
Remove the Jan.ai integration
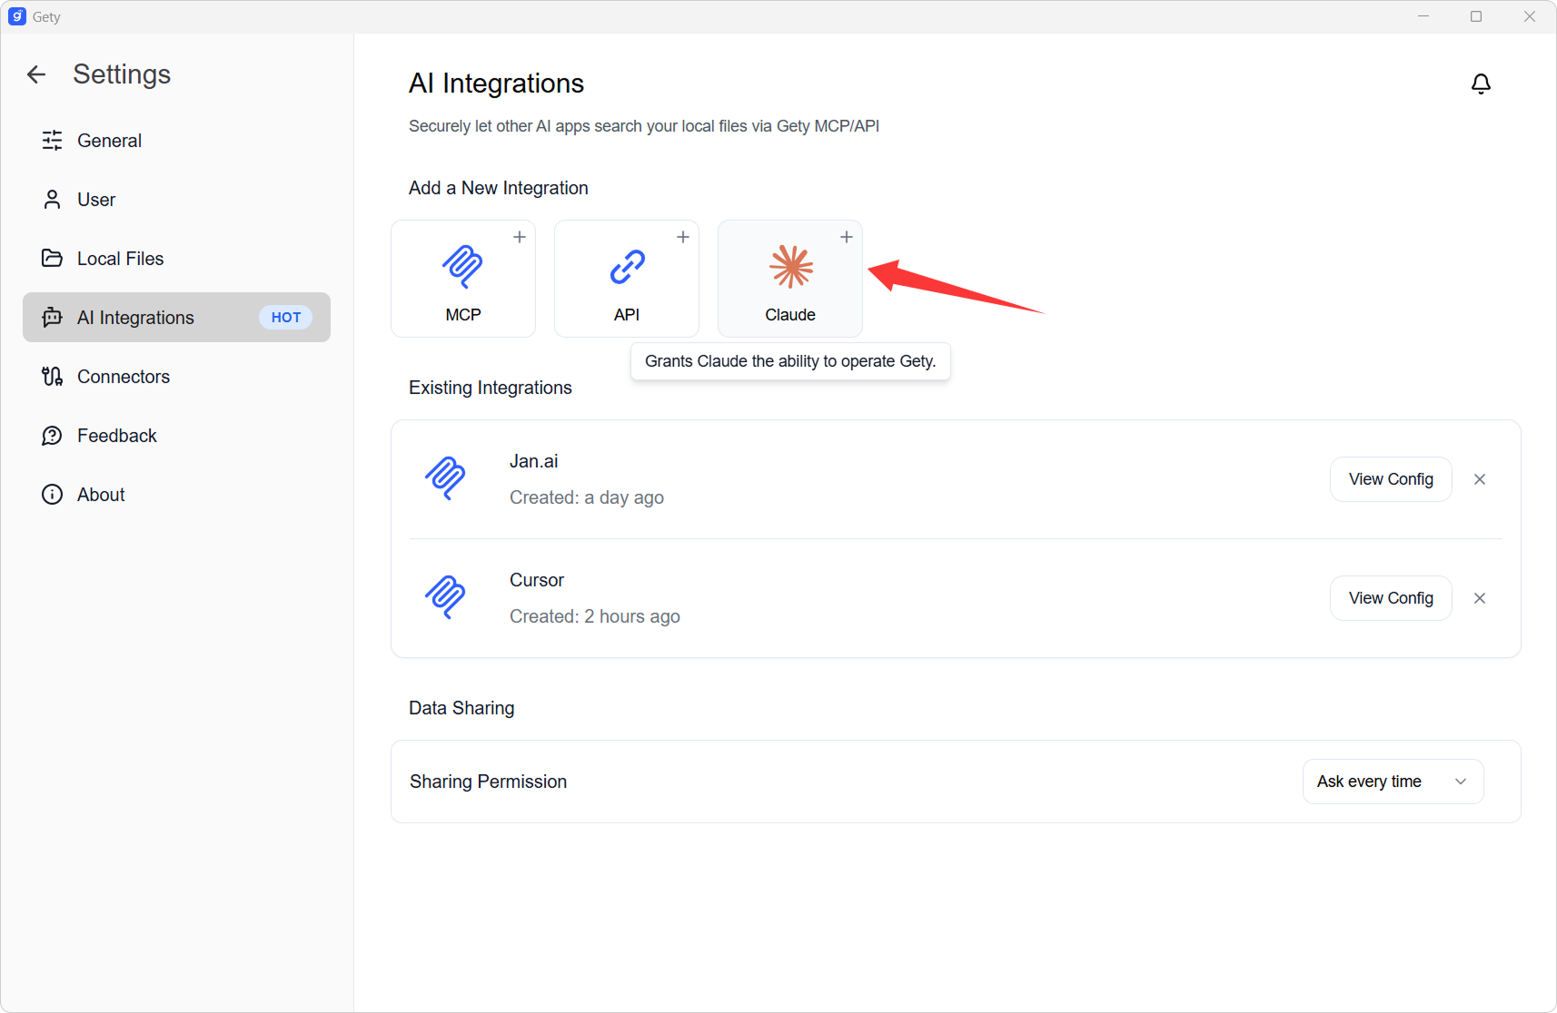tap(1480, 479)
